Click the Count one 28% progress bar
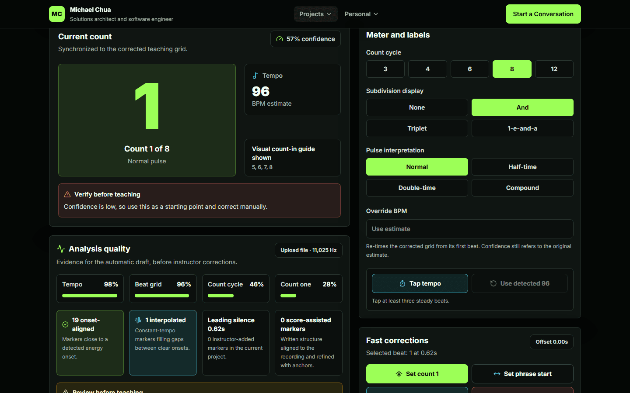The image size is (630, 393). tap(308, 296)
